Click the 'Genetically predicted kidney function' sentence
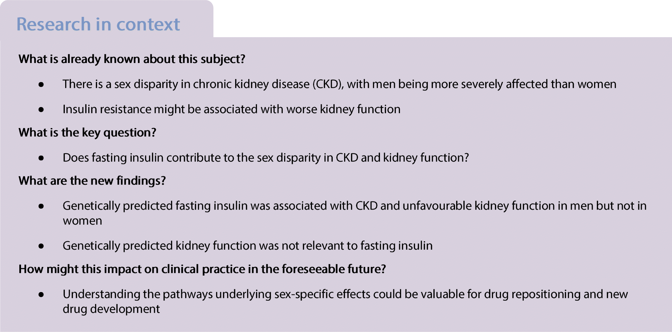 click(248, 246)
